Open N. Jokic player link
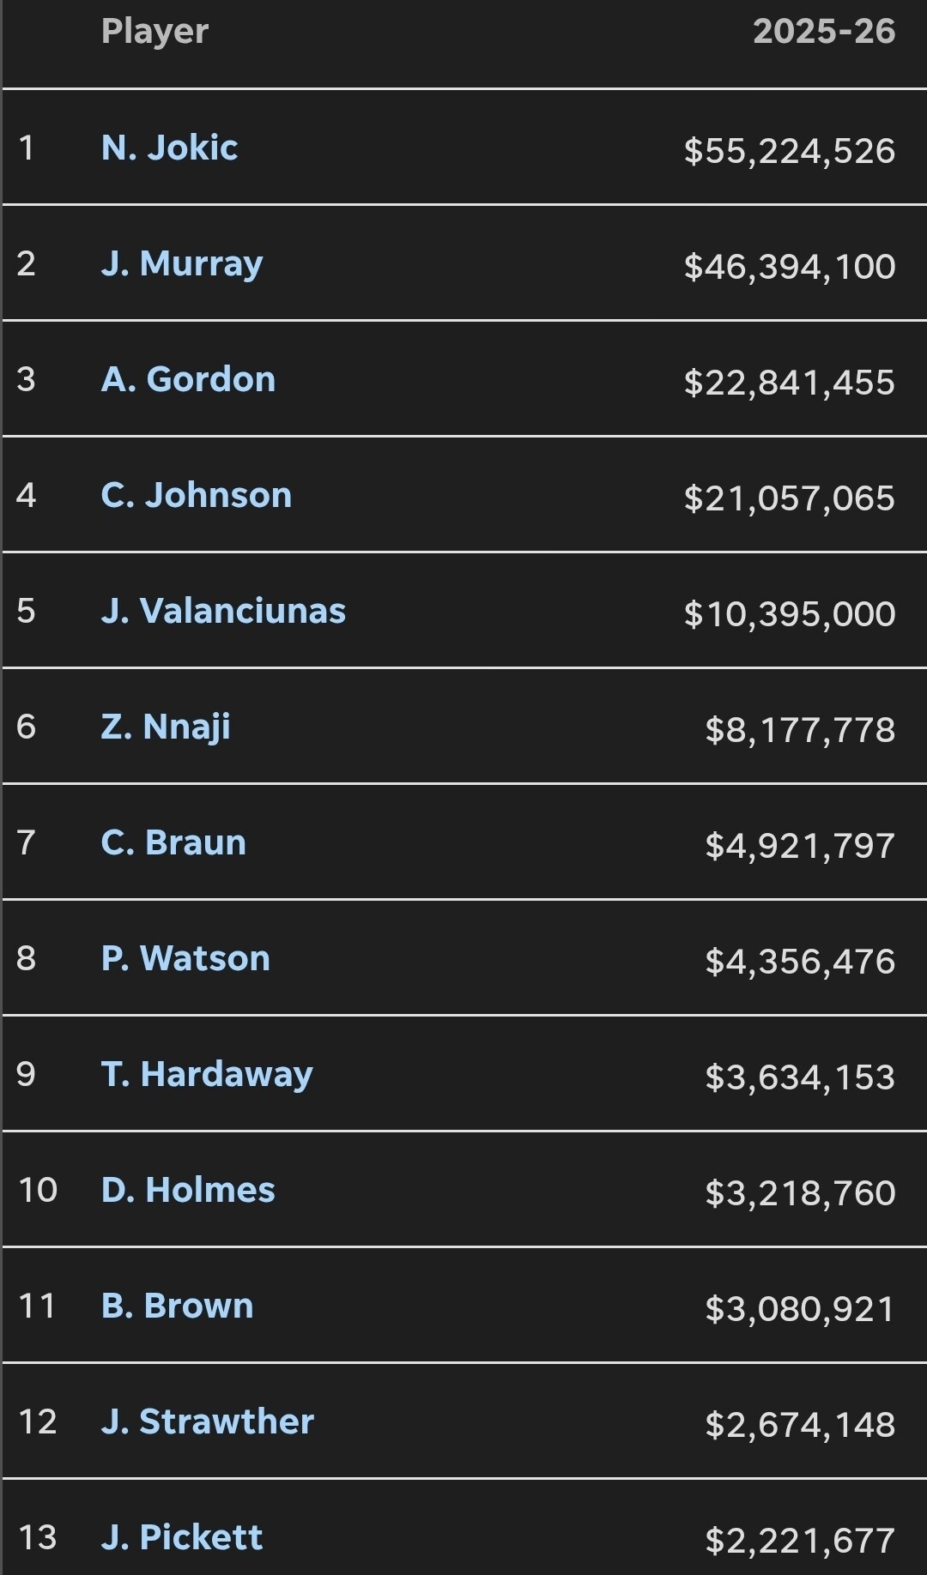The width and height of the screenshot is (927, 1575). coord(169,148)
